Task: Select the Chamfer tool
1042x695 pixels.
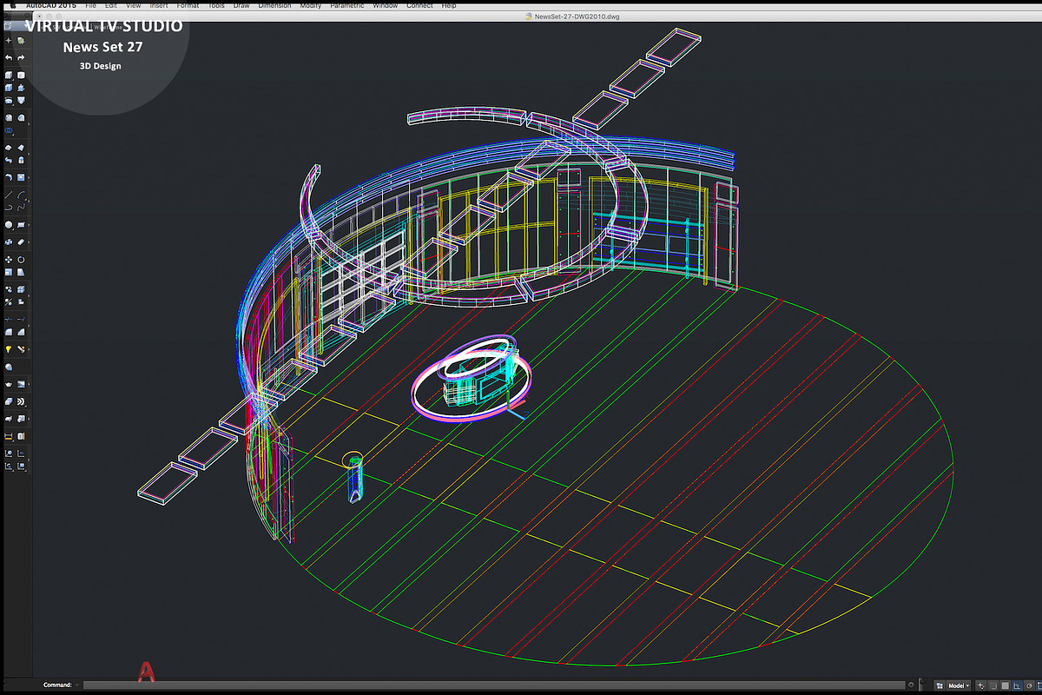Action: [21, 332]
